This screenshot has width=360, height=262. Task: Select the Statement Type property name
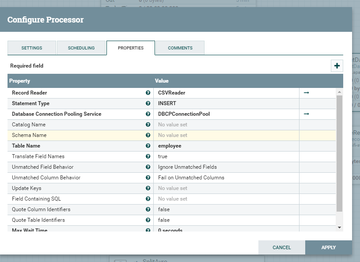tap(30, 103)
